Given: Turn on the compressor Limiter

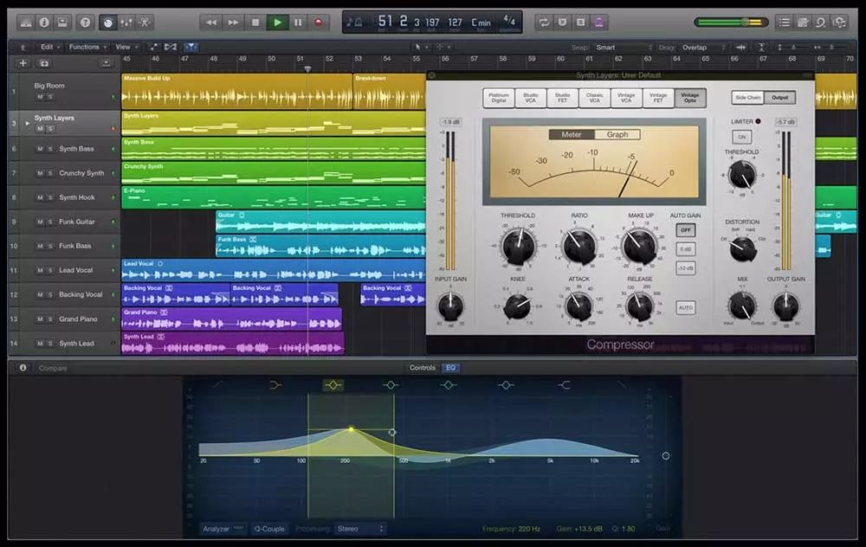Looking at the screenshot, I should tap(742, 137).
